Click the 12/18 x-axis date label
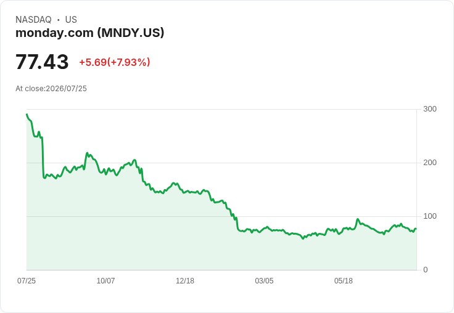Viewport: 454px width, 313px height. pos(185,280)
